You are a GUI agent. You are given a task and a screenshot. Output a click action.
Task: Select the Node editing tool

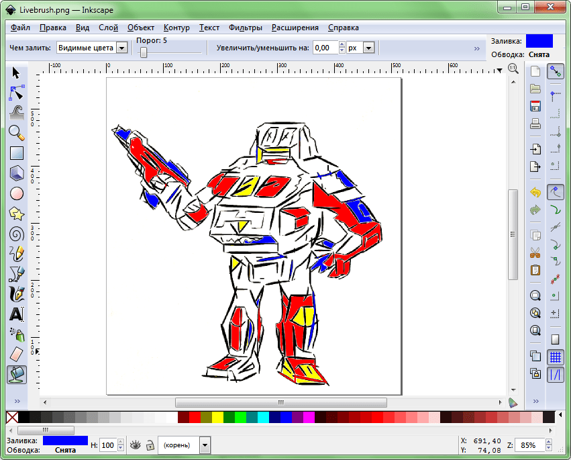click(x=17, y=93)
